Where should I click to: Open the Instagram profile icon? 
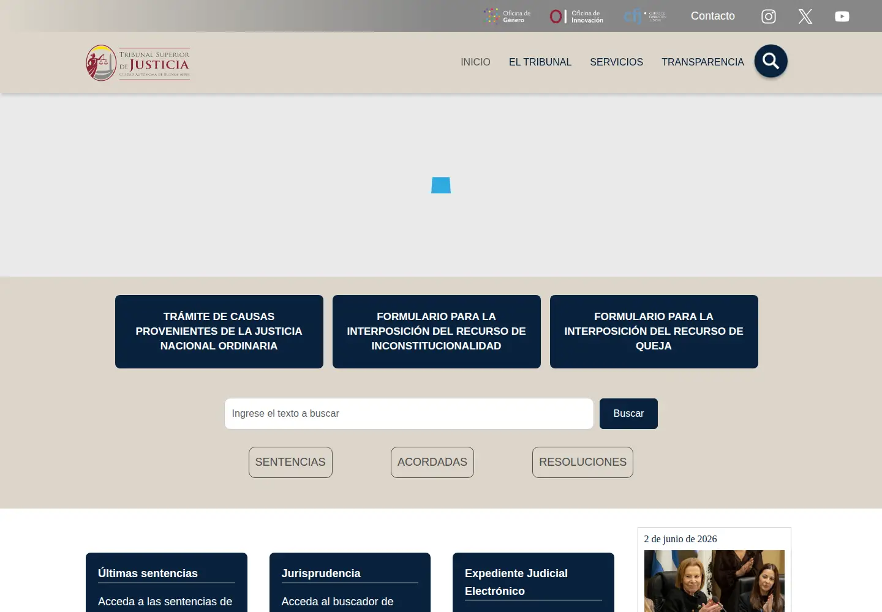[x=769, y=17]
